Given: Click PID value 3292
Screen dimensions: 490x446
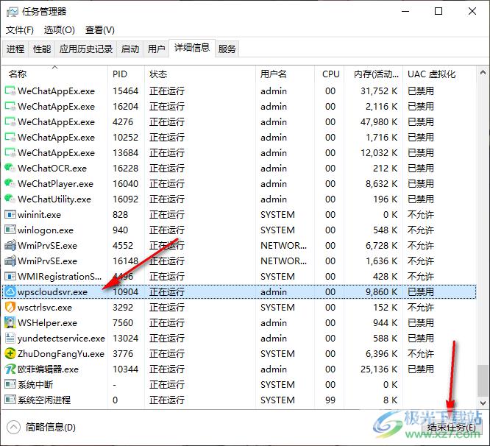Looking at the screenshot, I should [x=123, y=308].
